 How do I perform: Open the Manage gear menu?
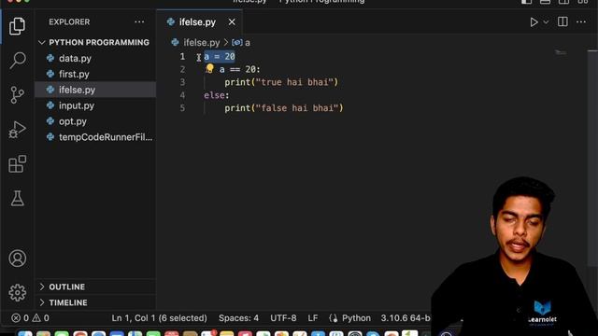pyautogui.click(x=17, y=292)
